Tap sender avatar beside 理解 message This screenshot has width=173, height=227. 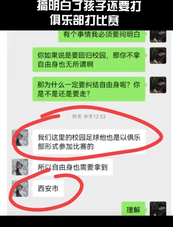coord(158,209)
